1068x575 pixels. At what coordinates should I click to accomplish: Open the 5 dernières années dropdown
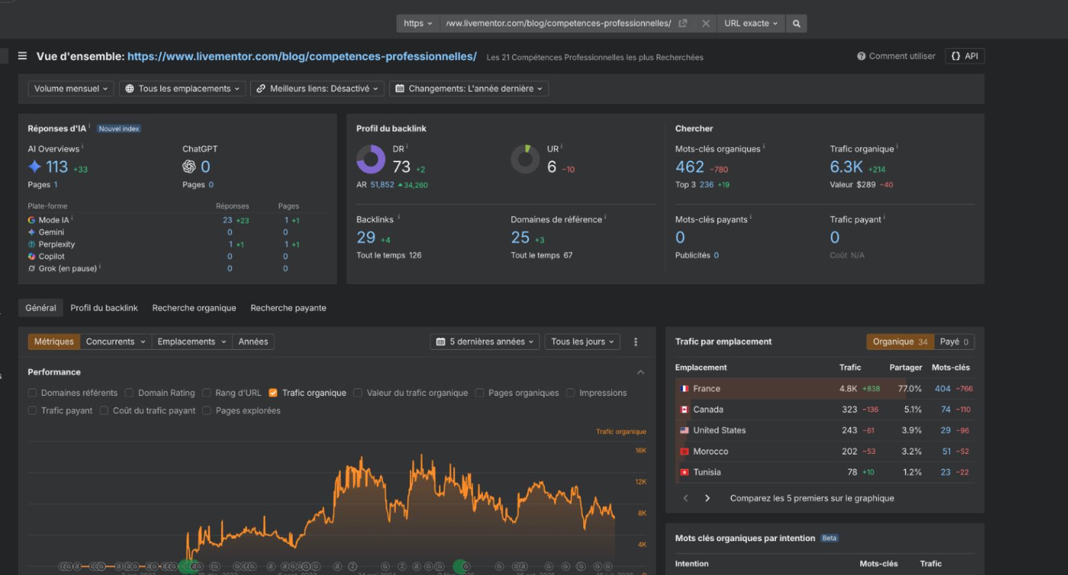click(485, 342)
